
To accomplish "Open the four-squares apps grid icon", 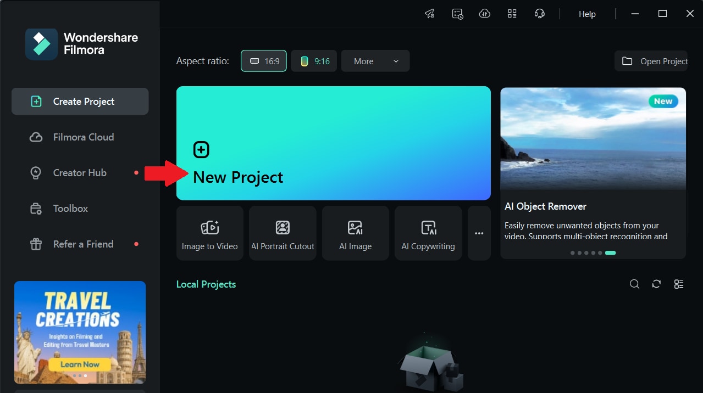I will 512,14.
